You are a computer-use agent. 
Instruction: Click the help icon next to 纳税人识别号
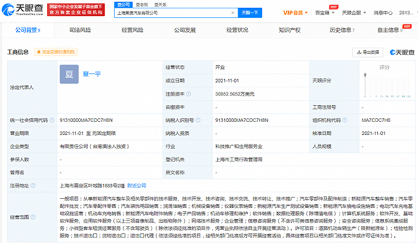click(198, 120)
